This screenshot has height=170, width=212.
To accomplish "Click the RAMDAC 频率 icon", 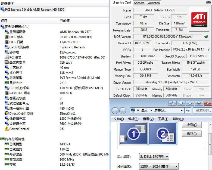I will pos(7,93).
